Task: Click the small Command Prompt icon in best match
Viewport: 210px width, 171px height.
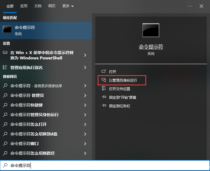Action: (7, 29)
